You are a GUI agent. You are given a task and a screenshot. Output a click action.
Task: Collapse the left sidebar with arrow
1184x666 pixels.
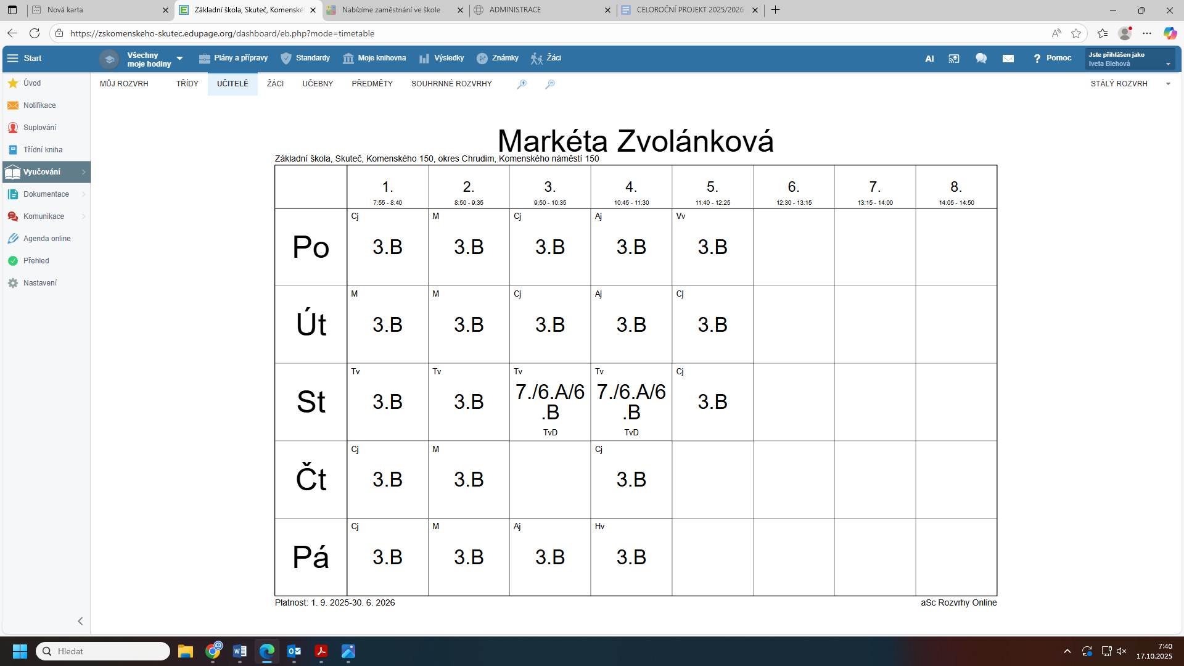[x=80, y=621]
